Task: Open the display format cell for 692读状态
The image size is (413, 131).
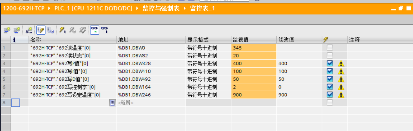Action: pos(208,56)
